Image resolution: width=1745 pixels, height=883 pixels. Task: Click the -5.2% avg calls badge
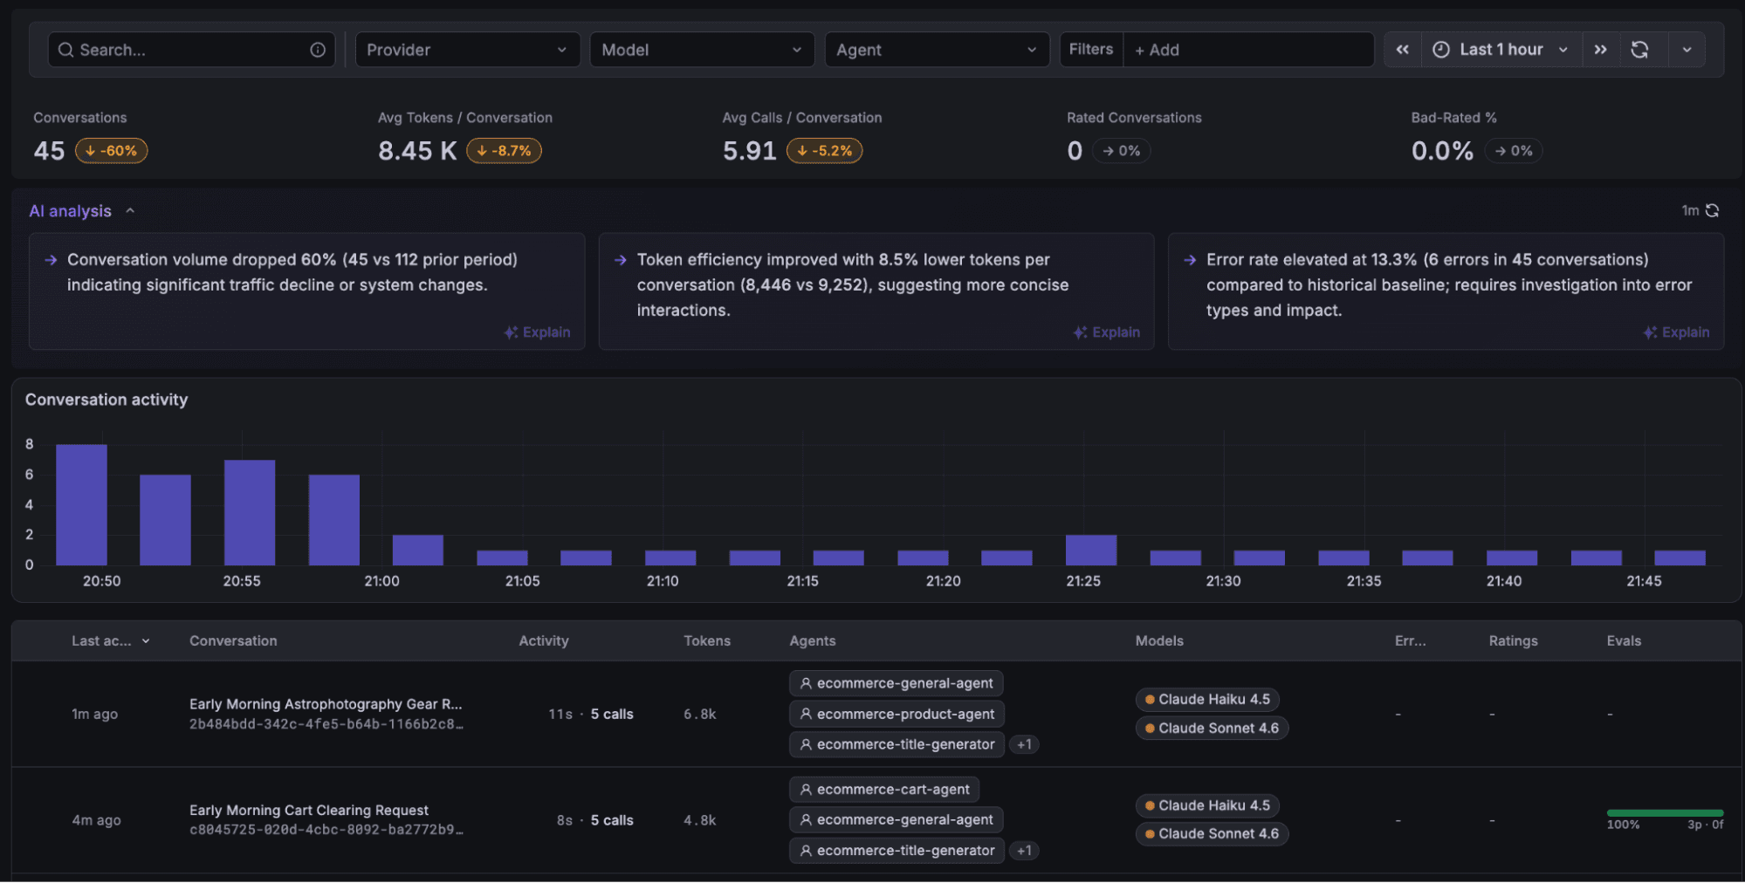[825, 150]
